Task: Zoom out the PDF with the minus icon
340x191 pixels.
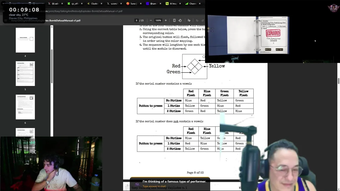Action: pyautogui.click(x=151, y=20)
